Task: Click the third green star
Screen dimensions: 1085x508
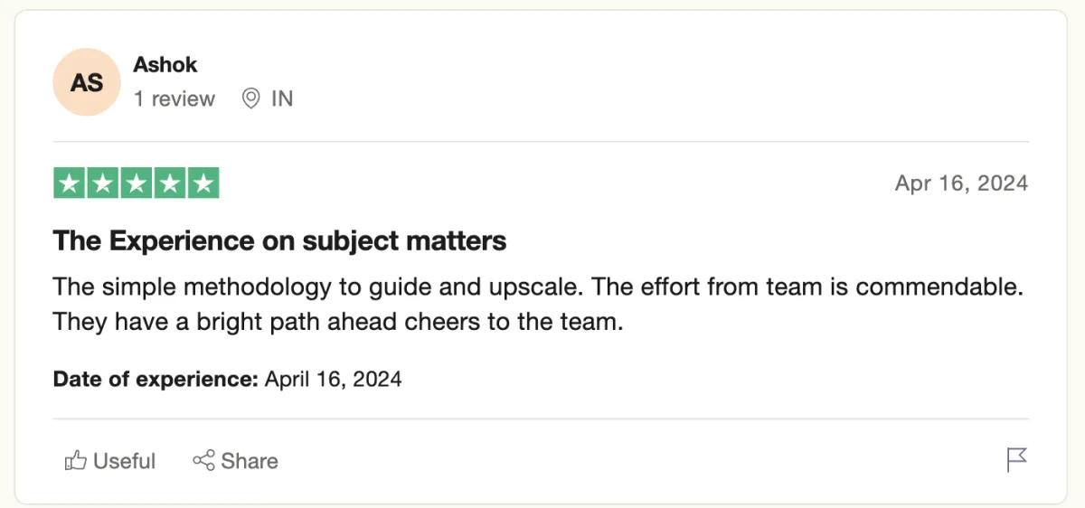Action: 137,183
